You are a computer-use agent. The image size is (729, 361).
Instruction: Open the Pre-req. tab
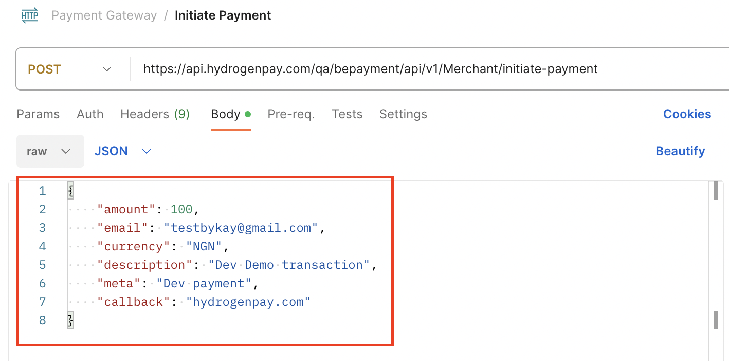click(291, 114)
